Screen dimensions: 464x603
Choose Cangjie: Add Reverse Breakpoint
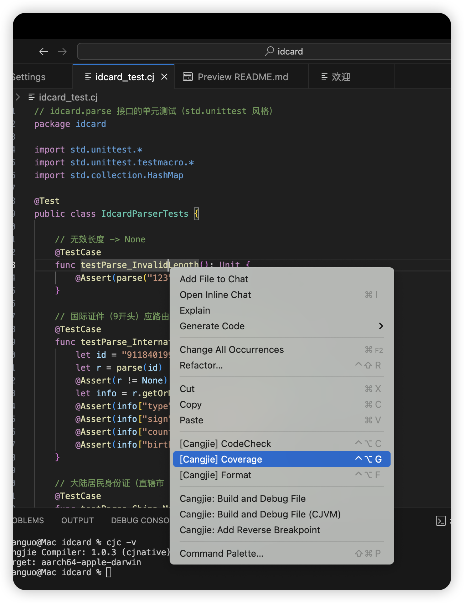pyautogui.click(x=282, y=530)
